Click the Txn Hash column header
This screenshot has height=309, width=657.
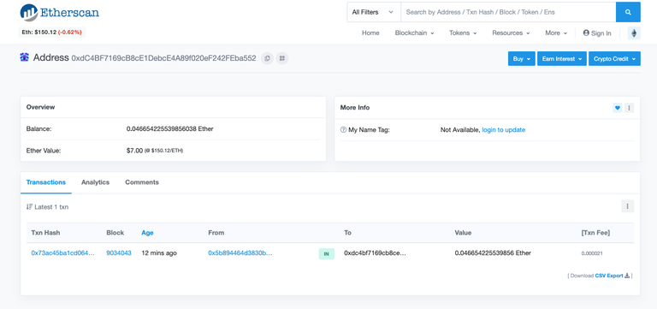tap(45, 233)
